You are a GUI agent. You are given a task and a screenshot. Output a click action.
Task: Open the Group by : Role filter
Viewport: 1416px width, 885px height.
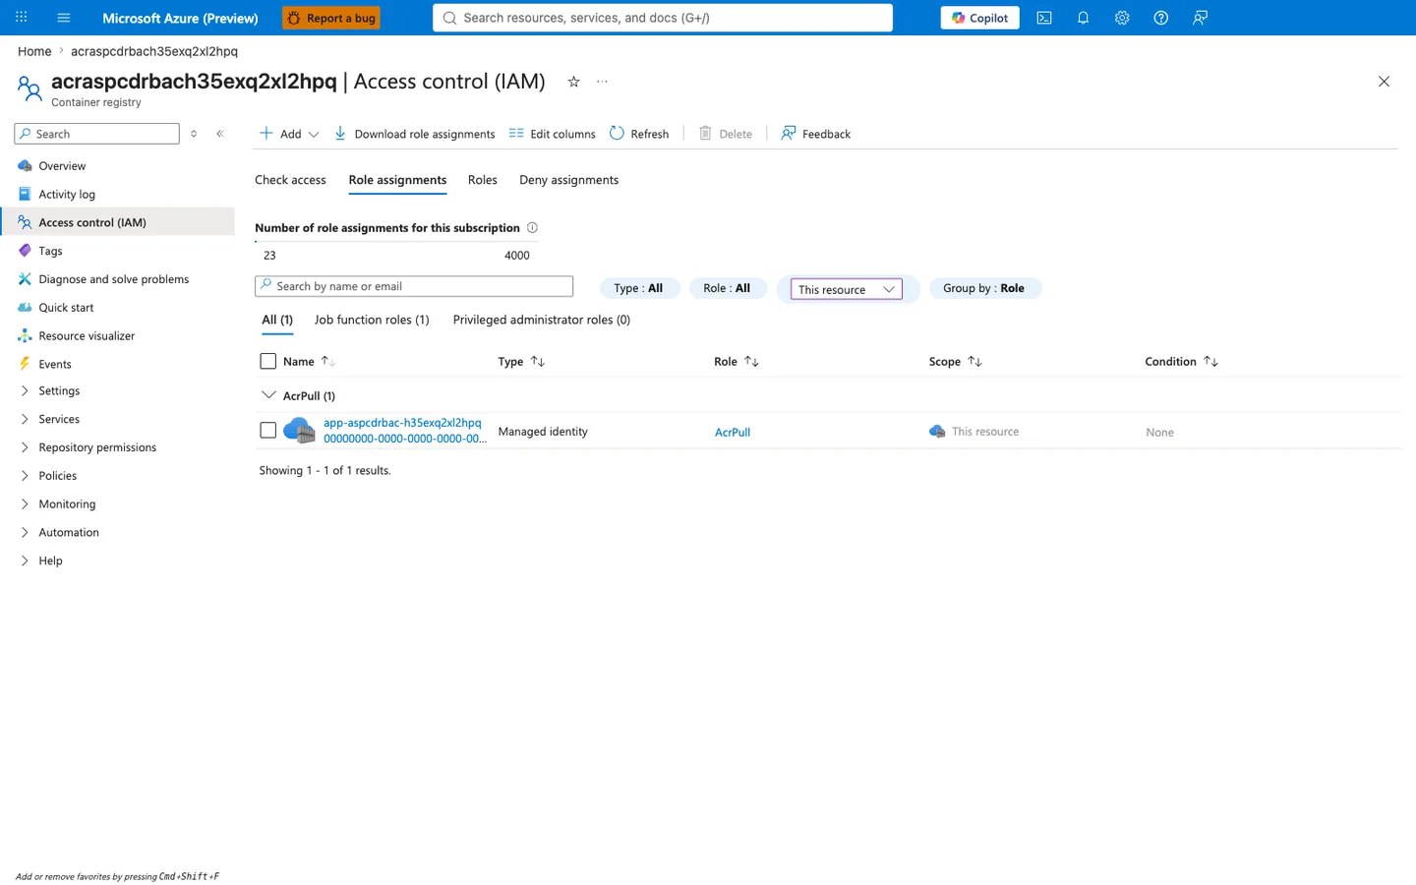click(983, 288)
